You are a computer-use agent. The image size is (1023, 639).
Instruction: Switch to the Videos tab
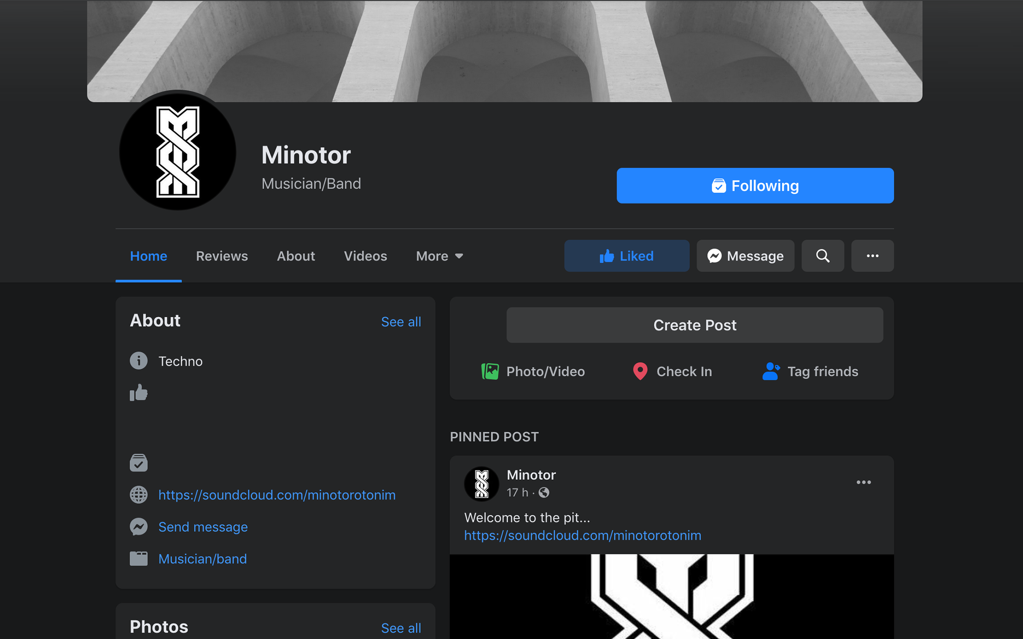click(365, 256)
